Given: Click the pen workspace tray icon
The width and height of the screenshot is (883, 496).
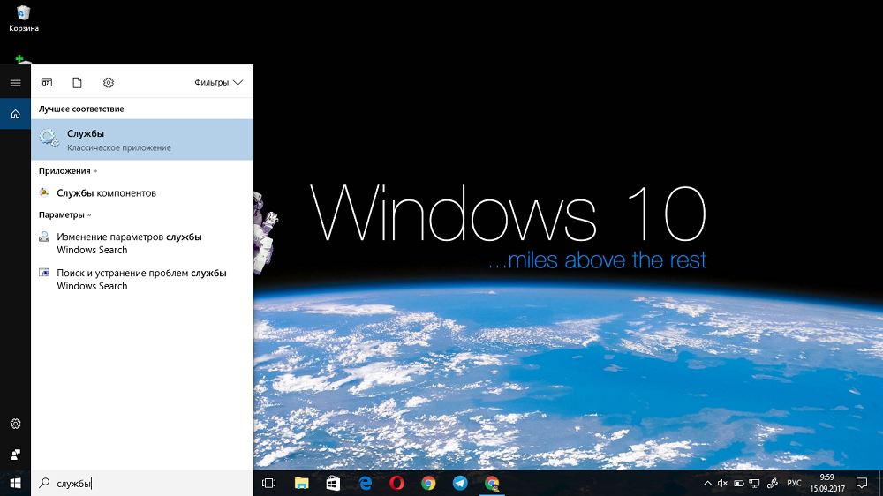Looking at the screenshot, I should coord(773,483).
